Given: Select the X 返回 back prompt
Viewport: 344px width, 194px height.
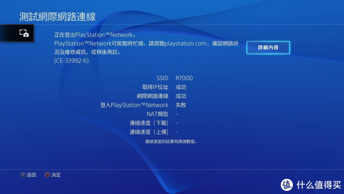Looking at the screenshot, I should point(28,175).
